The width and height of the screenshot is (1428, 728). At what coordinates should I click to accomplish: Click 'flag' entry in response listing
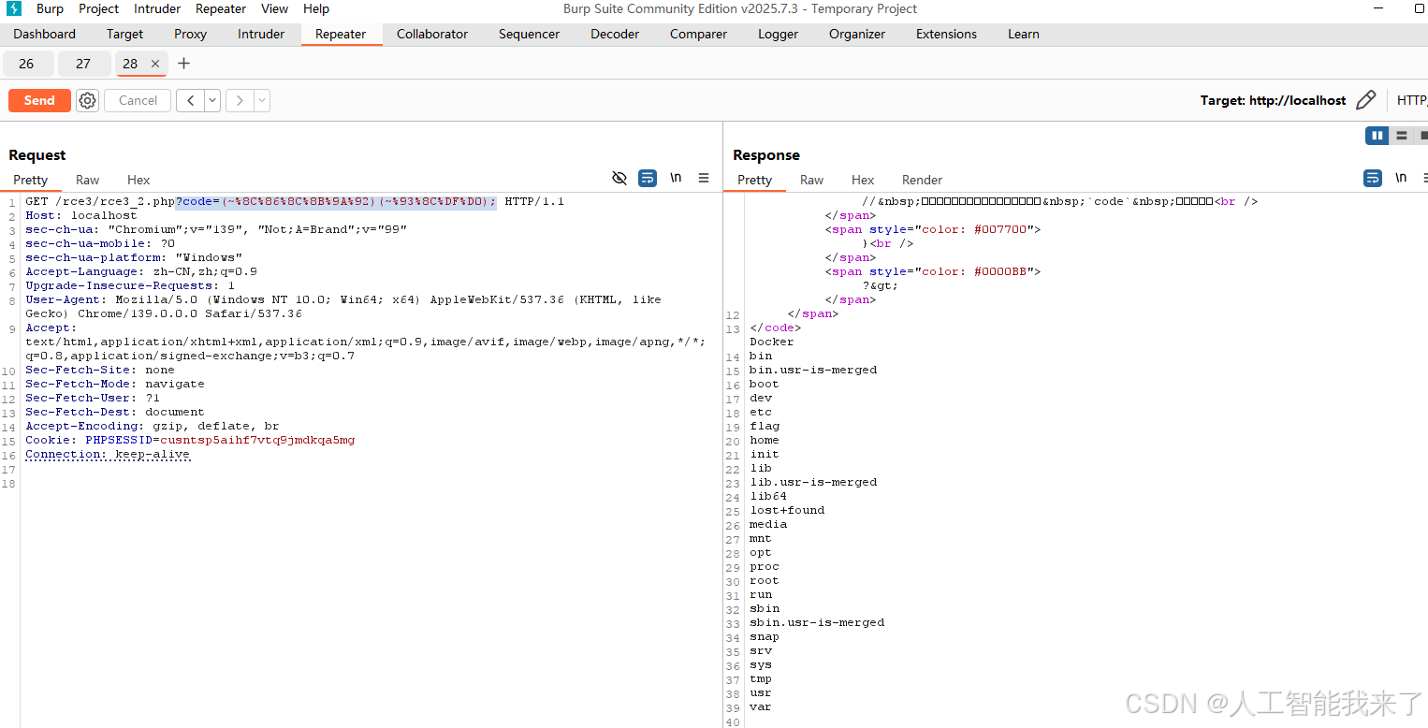765,426
